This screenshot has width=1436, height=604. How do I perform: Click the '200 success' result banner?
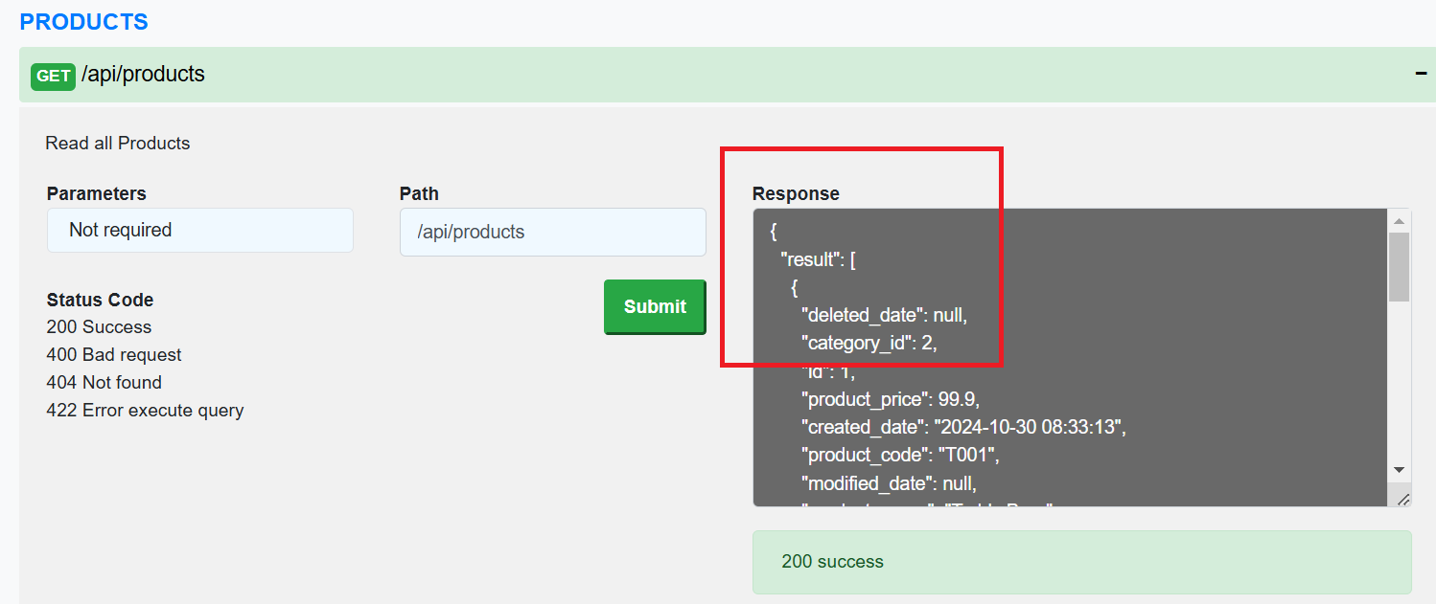pos(1081,562)
